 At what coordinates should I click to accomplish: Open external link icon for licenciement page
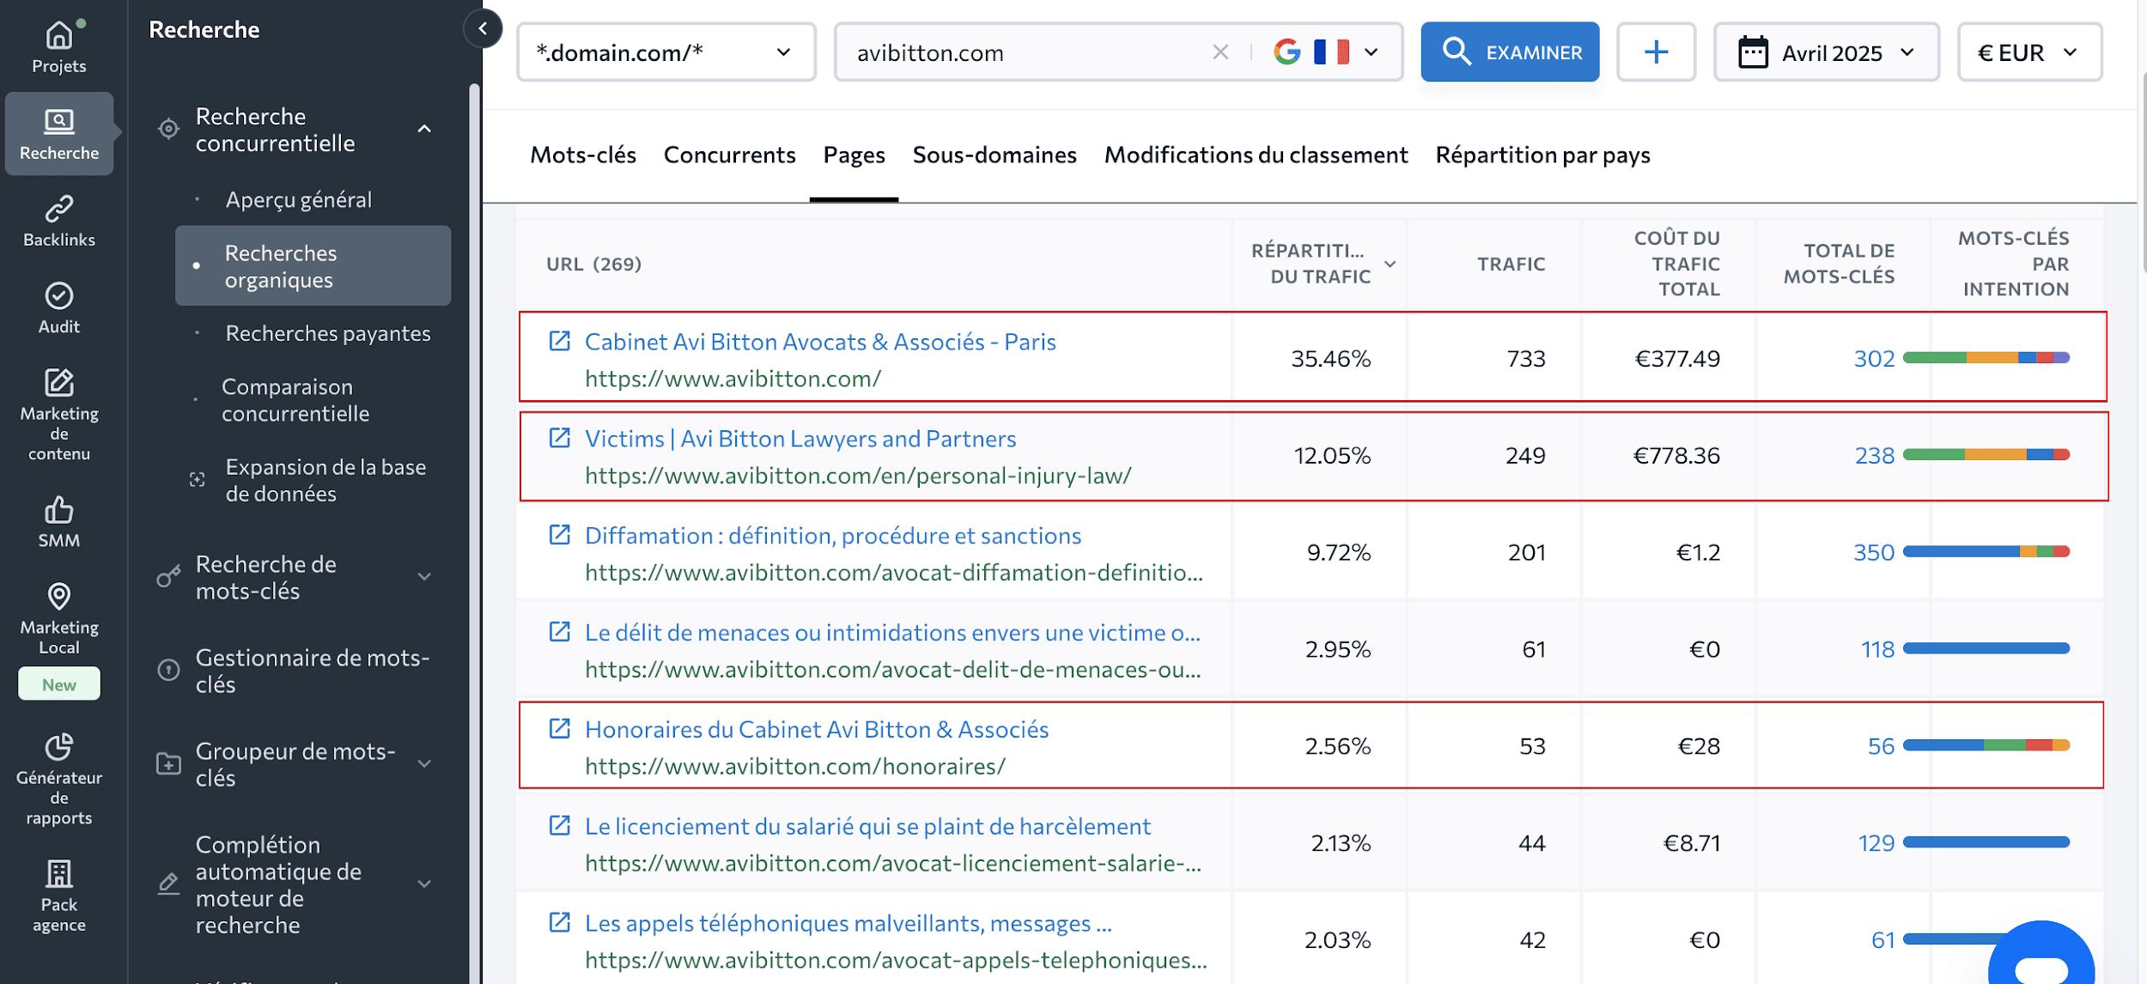[559, 826]
